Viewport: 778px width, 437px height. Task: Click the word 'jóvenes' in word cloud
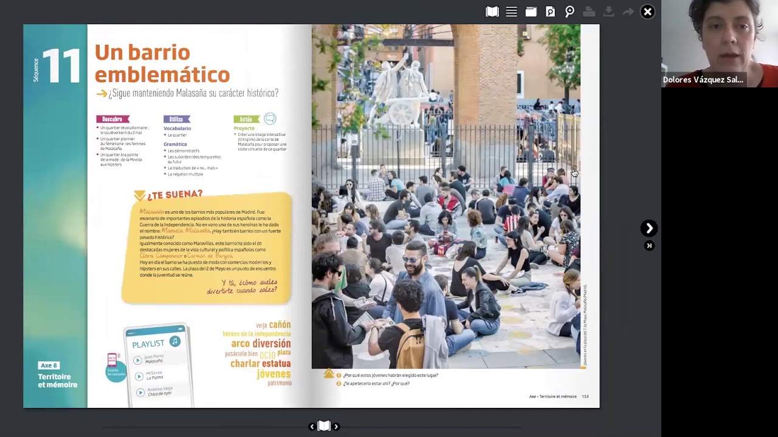pos(274,374)
